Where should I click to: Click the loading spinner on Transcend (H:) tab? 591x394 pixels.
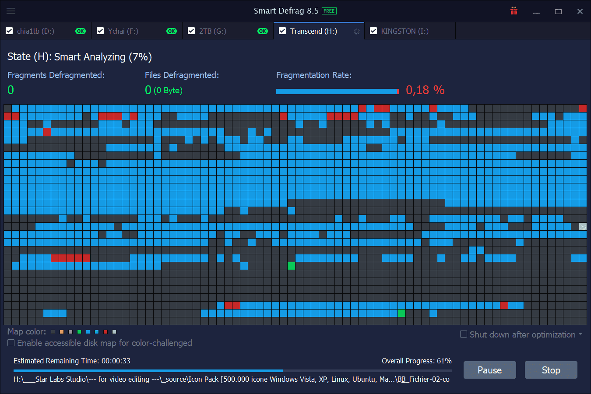point(356,32)
